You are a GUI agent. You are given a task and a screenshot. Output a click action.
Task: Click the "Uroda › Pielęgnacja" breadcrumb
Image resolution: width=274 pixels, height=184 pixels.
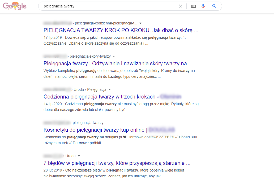tap(90, 89)
